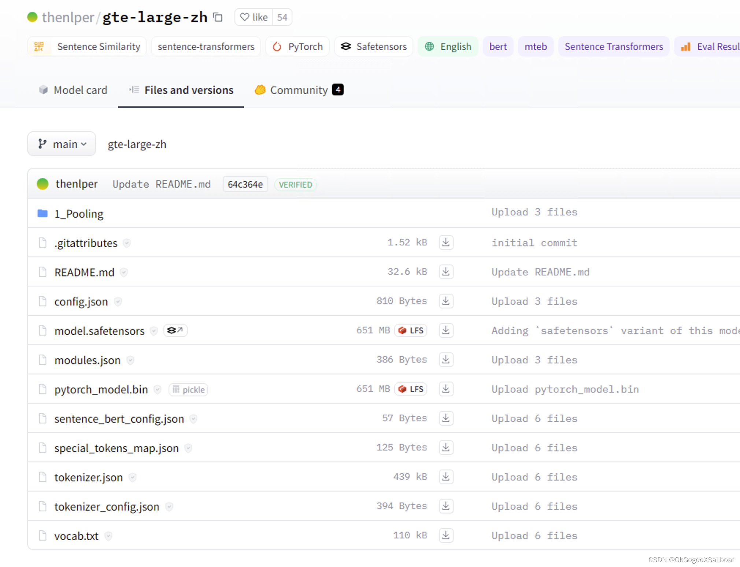740x567 pixels.
Task: Copy the model name gte-large-zh
Action: (x=218, y=17)
